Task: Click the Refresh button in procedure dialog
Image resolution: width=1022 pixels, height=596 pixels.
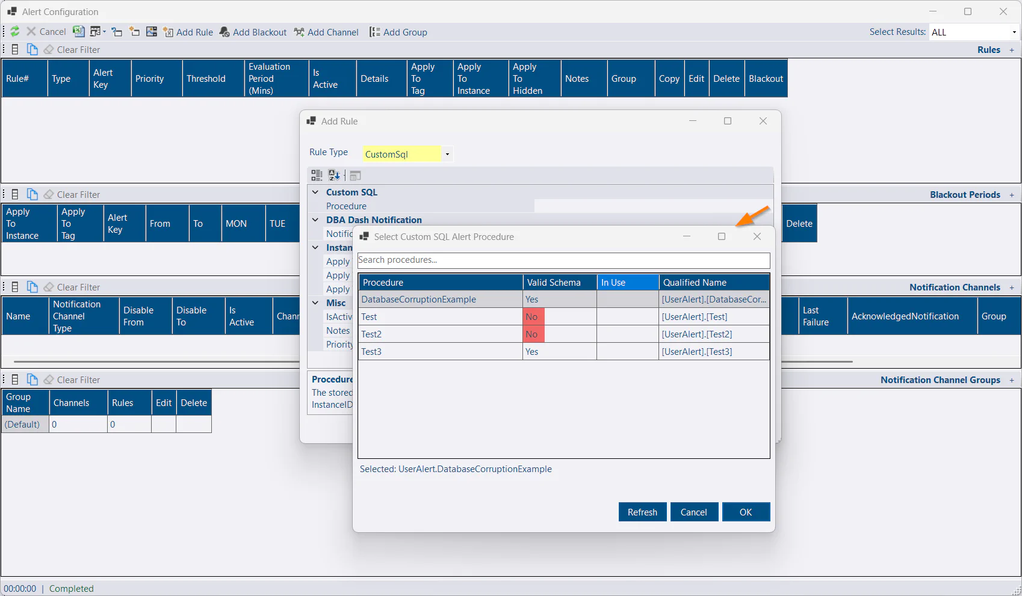Action: pyautogui.click(x=643, y=512)
